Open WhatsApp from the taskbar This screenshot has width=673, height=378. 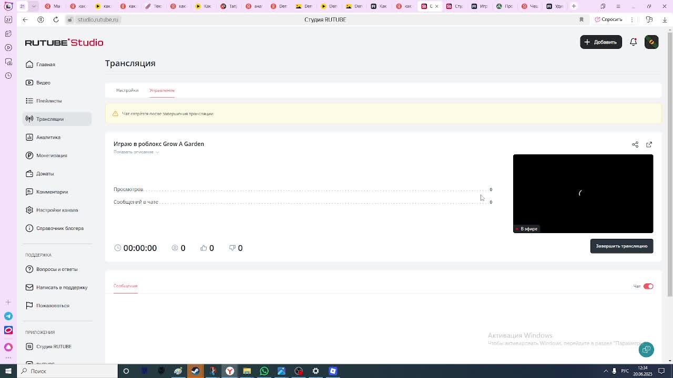pos(264,371)
